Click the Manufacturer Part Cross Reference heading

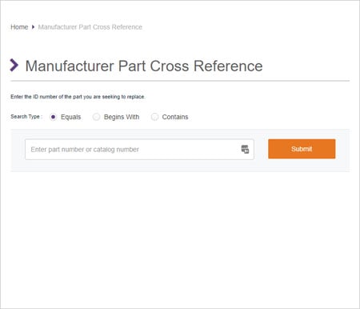coord(144,66)
